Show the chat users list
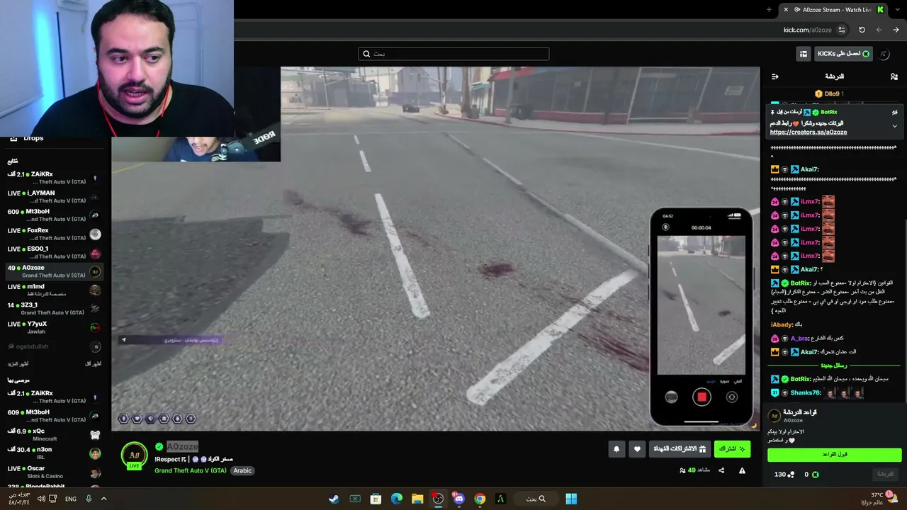The width and height of the screenshot is (907, 510). (x=894, y=76)
